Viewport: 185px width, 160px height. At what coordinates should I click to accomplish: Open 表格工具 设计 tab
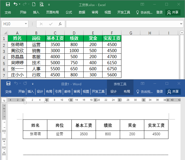coord(113,92)
